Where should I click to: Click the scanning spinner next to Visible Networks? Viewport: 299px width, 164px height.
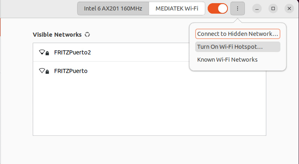click(x=87, y=35)
